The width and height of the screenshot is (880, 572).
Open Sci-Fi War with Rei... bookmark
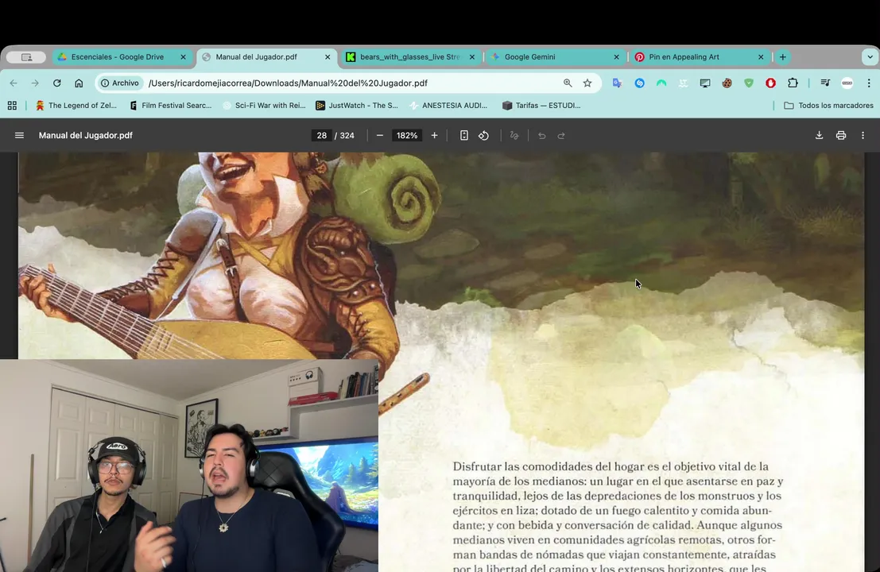coord(265,106)
